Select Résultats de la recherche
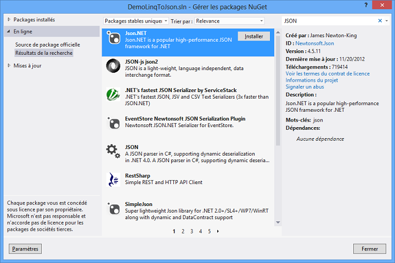Screen dimensions: 395x263 coord(44,53)
